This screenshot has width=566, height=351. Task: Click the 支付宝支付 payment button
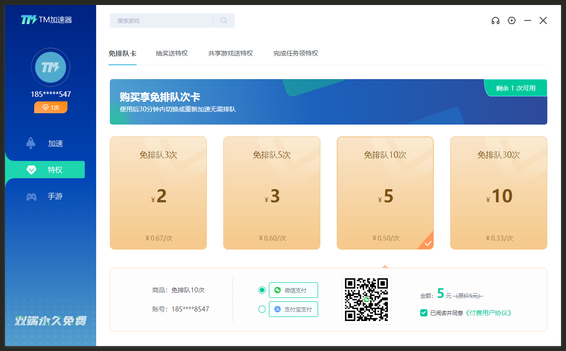pos(293,309)
